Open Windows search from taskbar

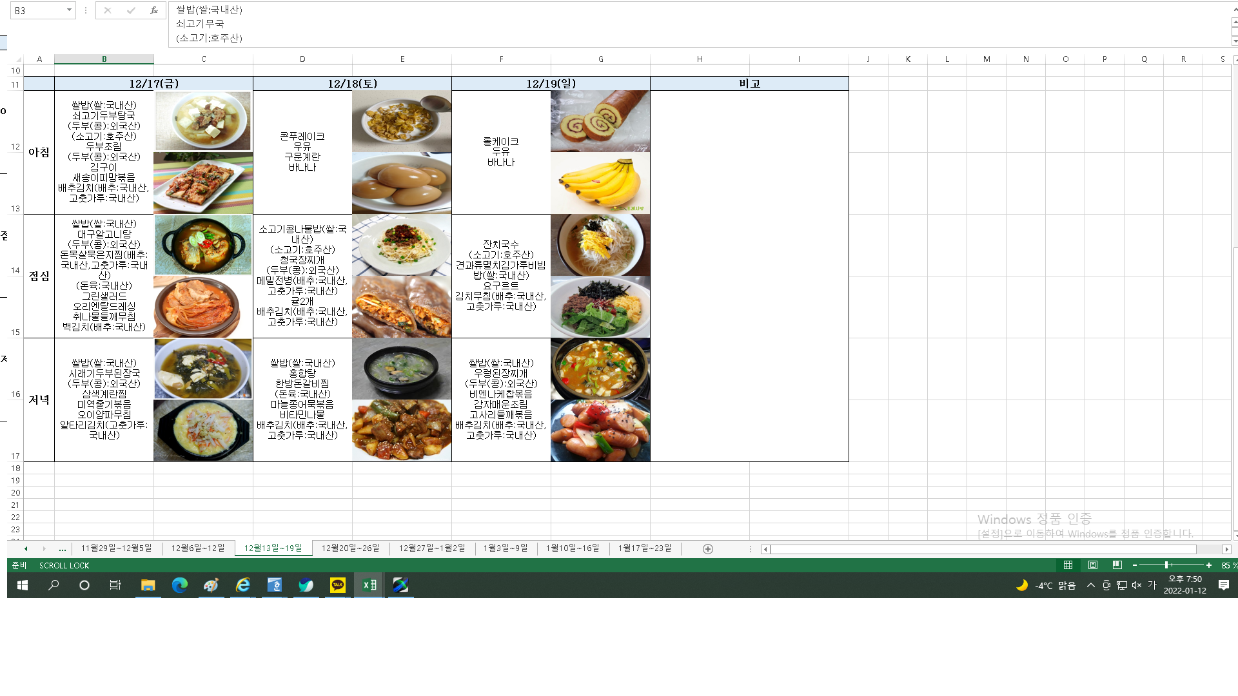tap(54, 585)
